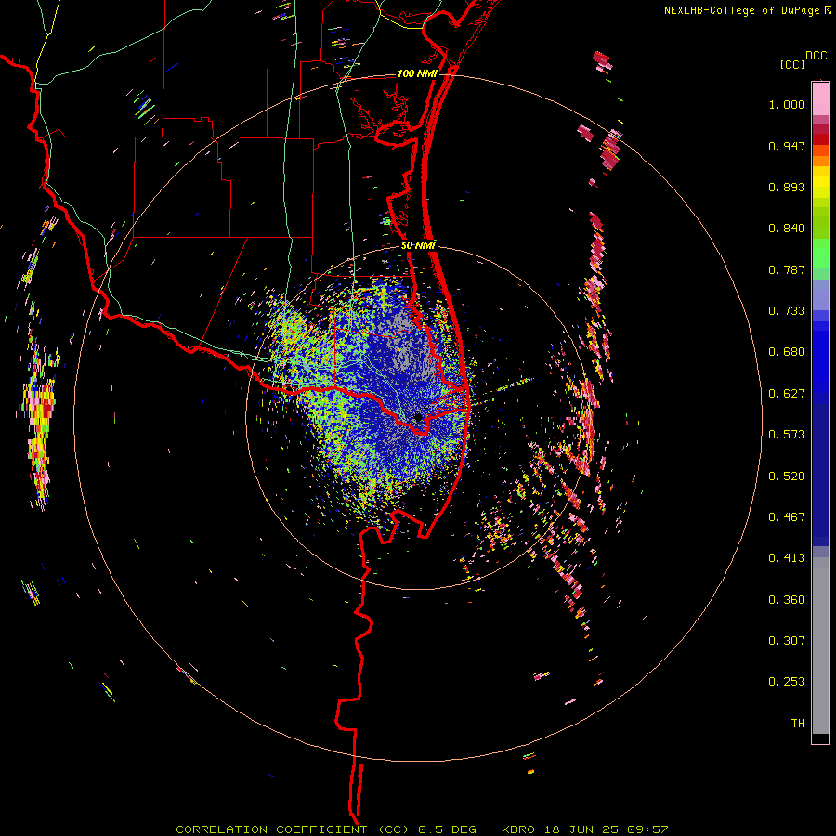
Task: Click the 0.360 scale value
Action: pyautogui.click(x=787, y=600)
